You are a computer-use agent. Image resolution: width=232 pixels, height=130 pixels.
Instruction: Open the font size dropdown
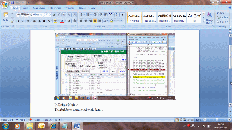point(50,15)
